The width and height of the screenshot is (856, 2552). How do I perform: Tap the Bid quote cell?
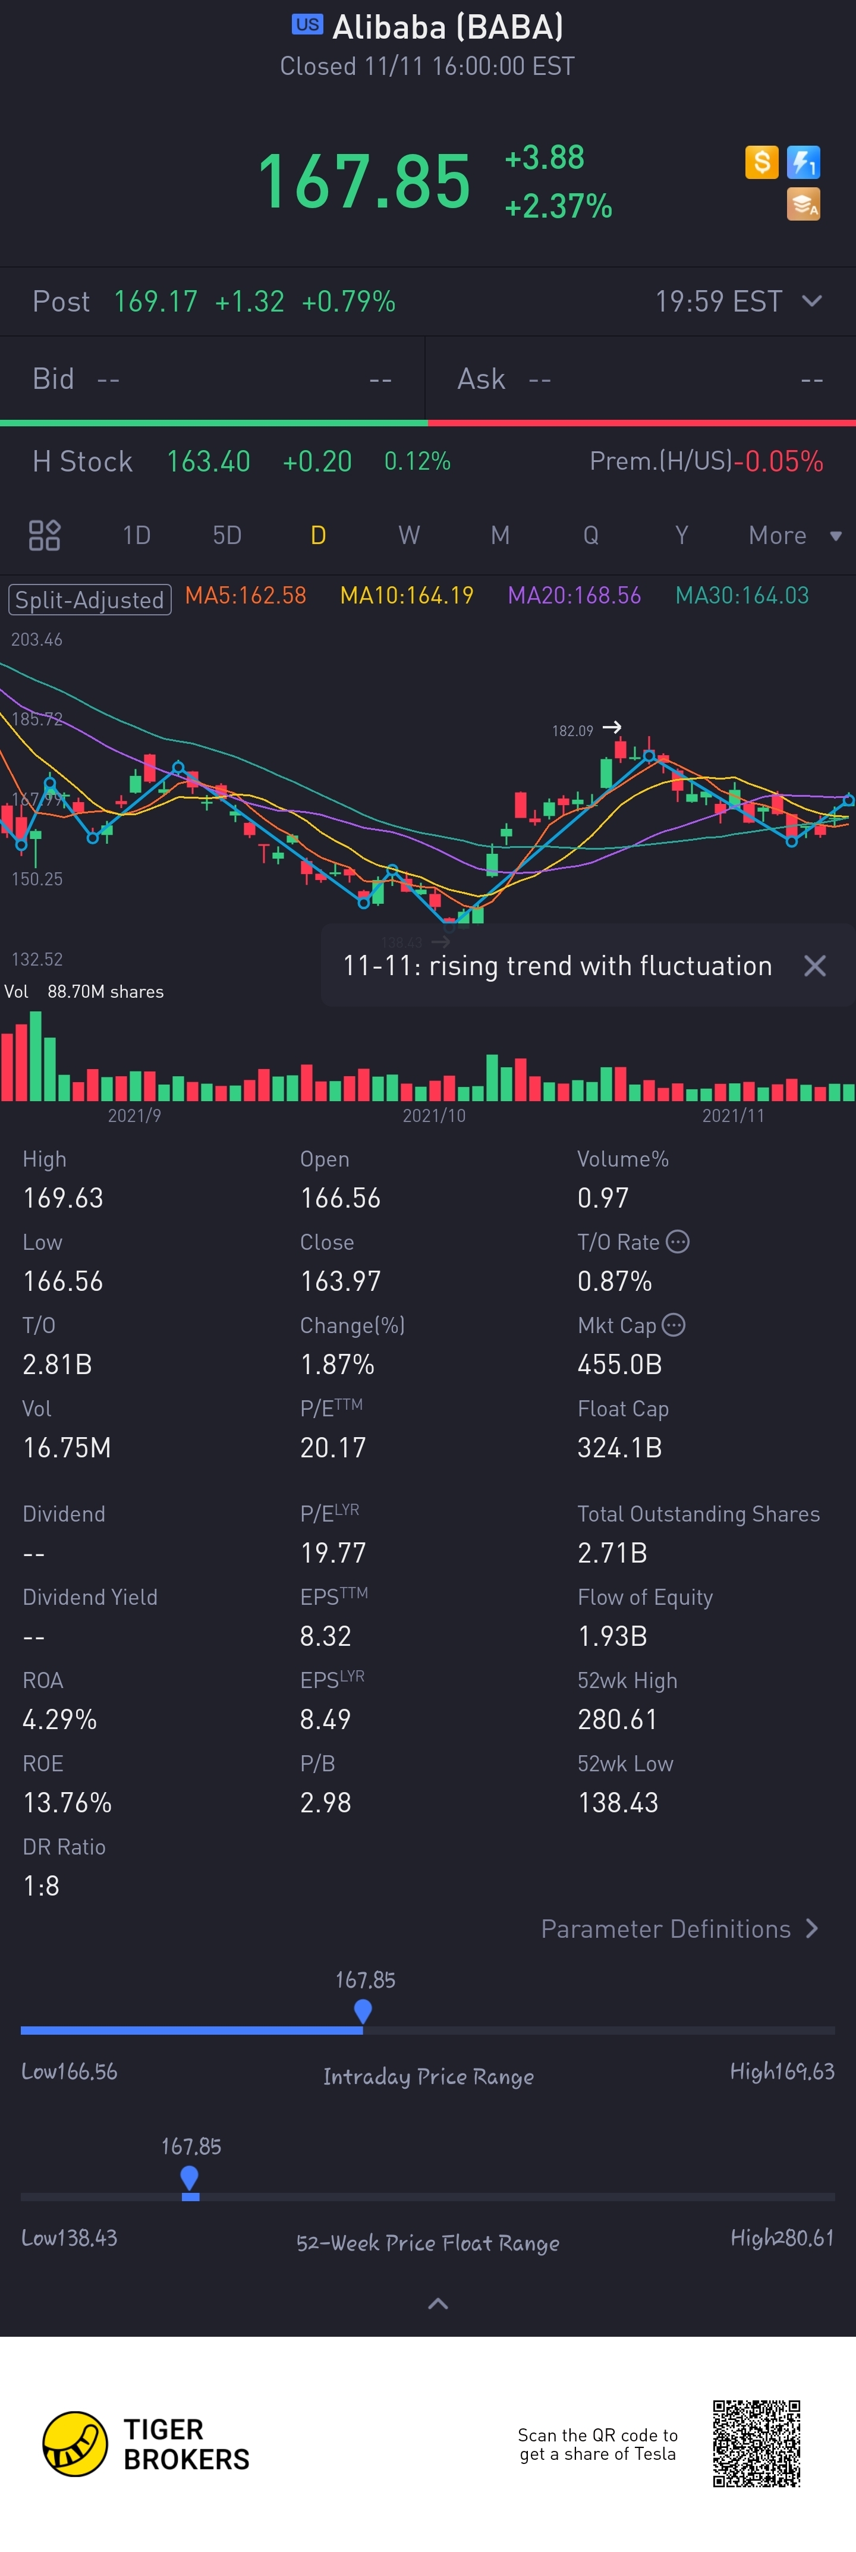pyautogui.click(x=212, y=378)
